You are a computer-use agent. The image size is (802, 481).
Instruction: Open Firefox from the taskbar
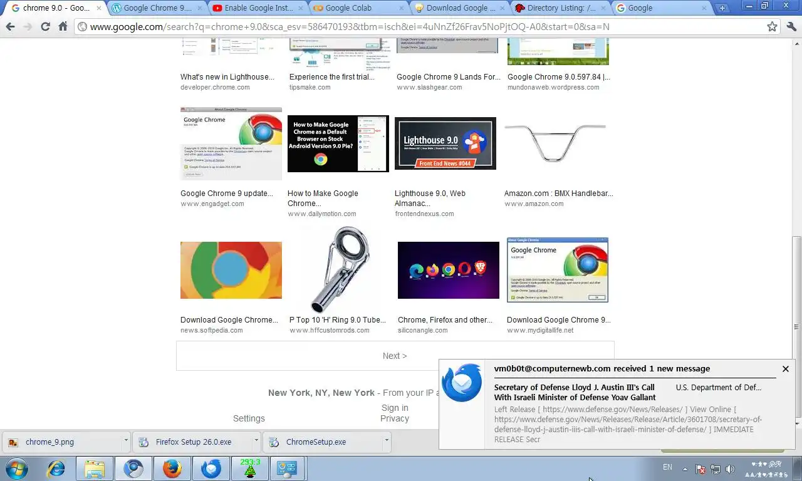[x=172, y=468]
